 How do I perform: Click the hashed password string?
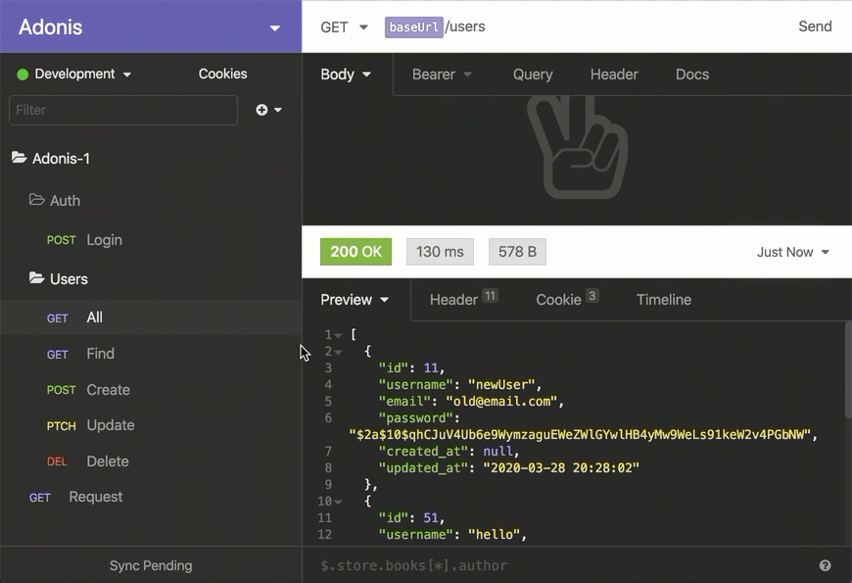pyautogui.click(x=580, y=434)
